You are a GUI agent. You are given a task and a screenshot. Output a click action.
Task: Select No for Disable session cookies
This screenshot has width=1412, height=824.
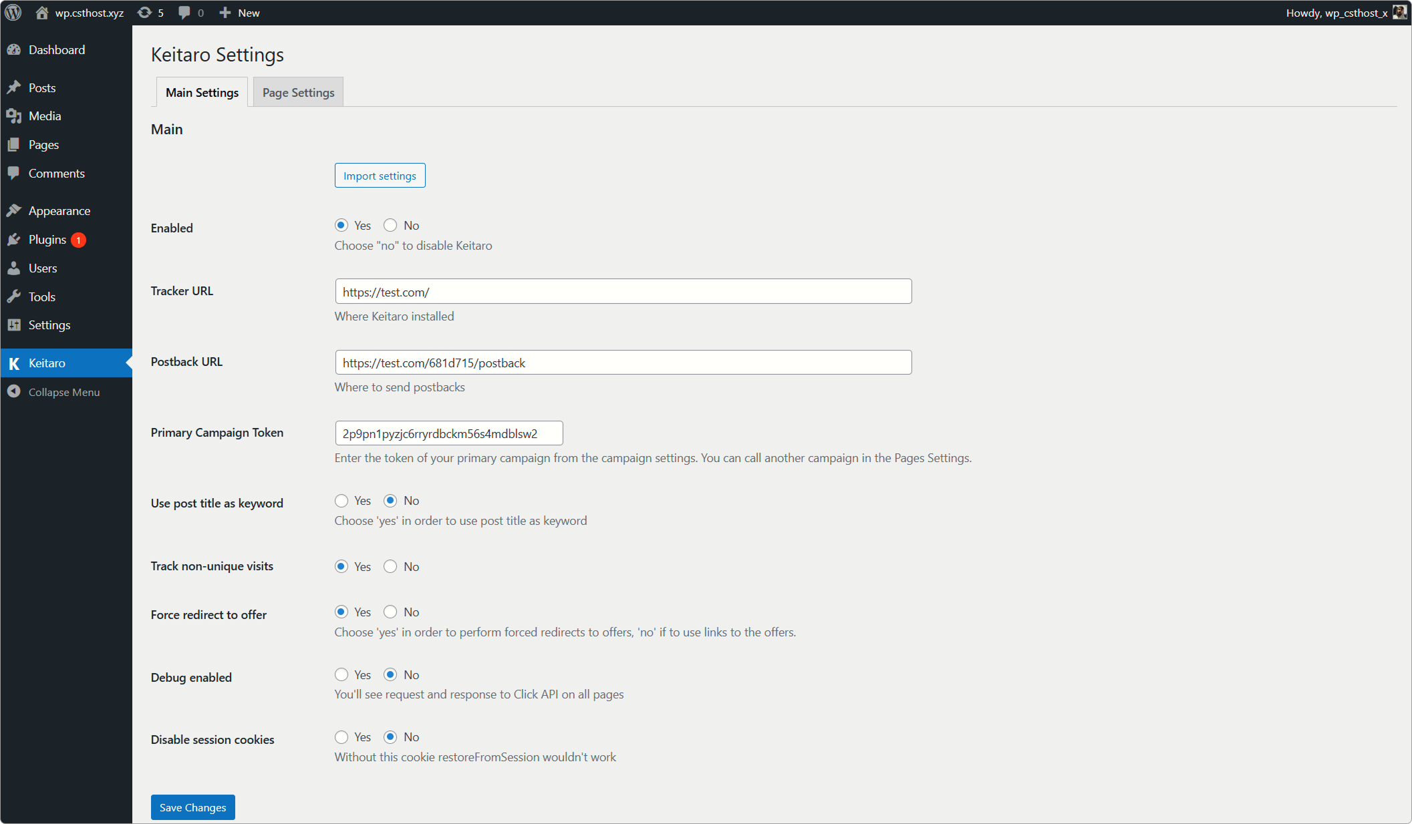[390, 737]
